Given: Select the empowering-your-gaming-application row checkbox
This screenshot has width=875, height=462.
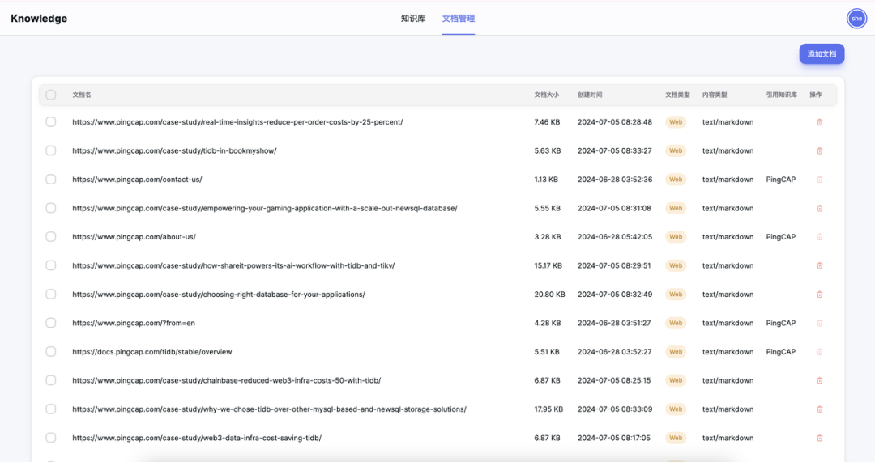Looking at the screenshot, I should click(51, 209).
